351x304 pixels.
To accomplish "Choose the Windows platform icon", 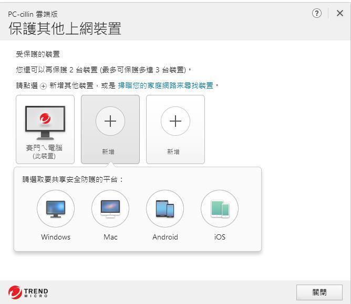I will pyautogui.click(x=56, y=209).
